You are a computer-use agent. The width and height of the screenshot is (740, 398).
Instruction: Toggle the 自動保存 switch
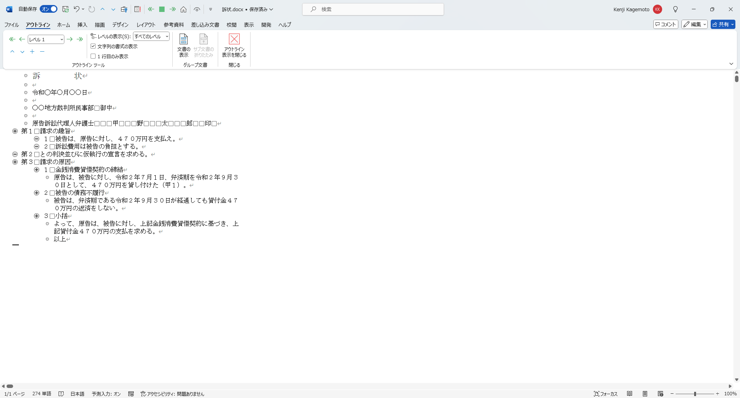49,9
